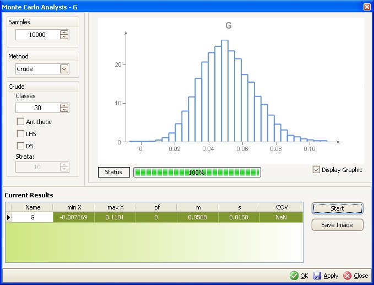
Task: Click the green OK checkmark icon
Action: [295, 276]
